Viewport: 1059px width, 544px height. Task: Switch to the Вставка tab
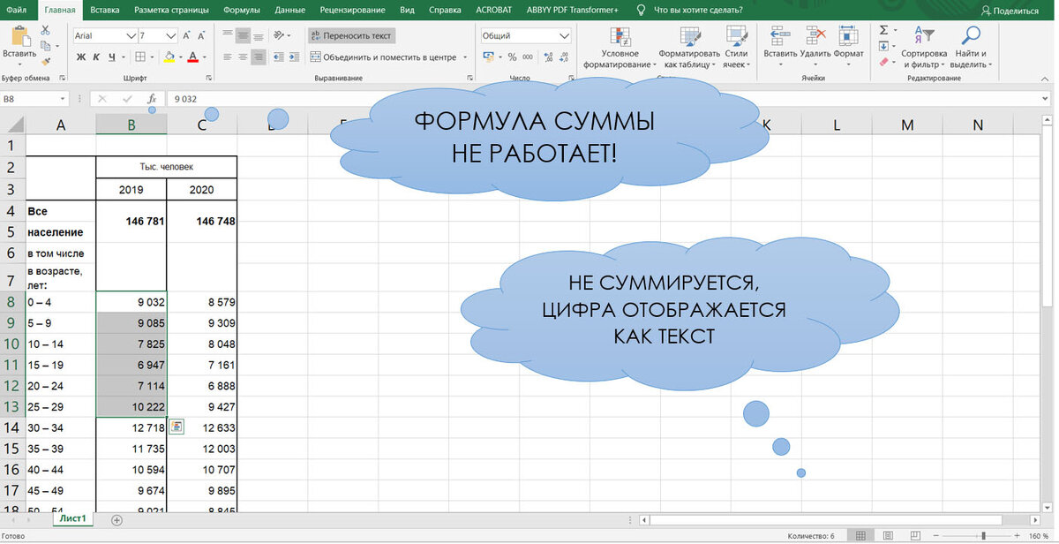click(x=104, y=11)
